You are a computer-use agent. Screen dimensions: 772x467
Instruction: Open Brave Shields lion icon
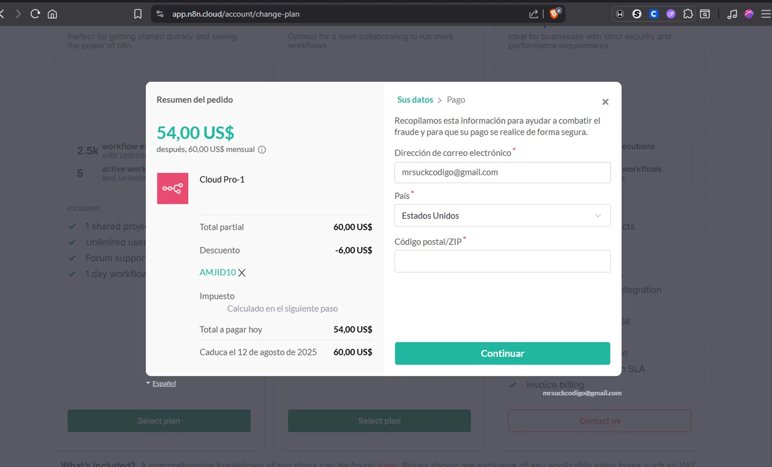[555, 13]
